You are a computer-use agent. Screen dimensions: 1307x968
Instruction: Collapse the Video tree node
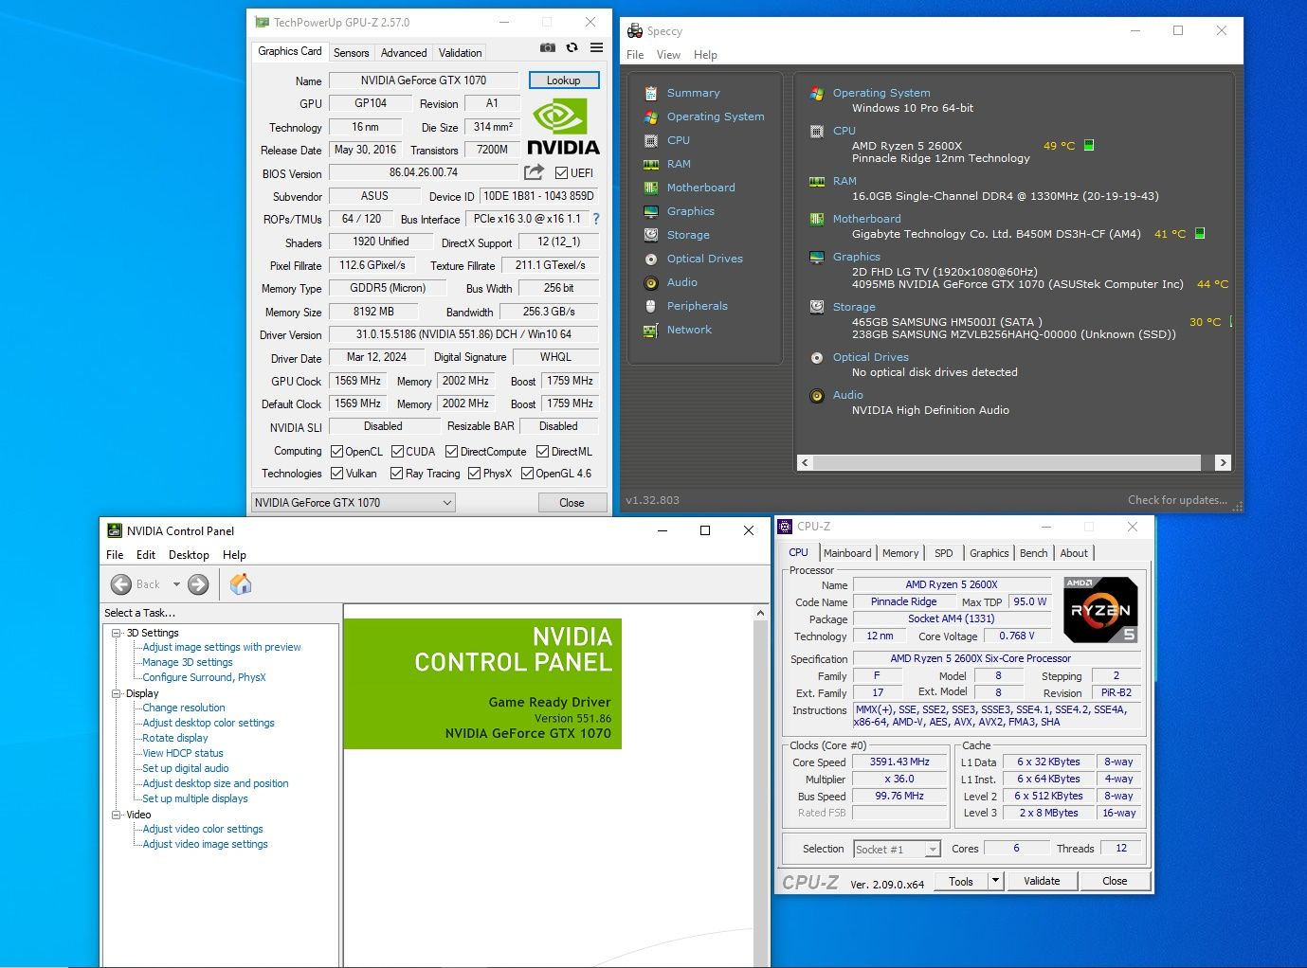point(116,815)
